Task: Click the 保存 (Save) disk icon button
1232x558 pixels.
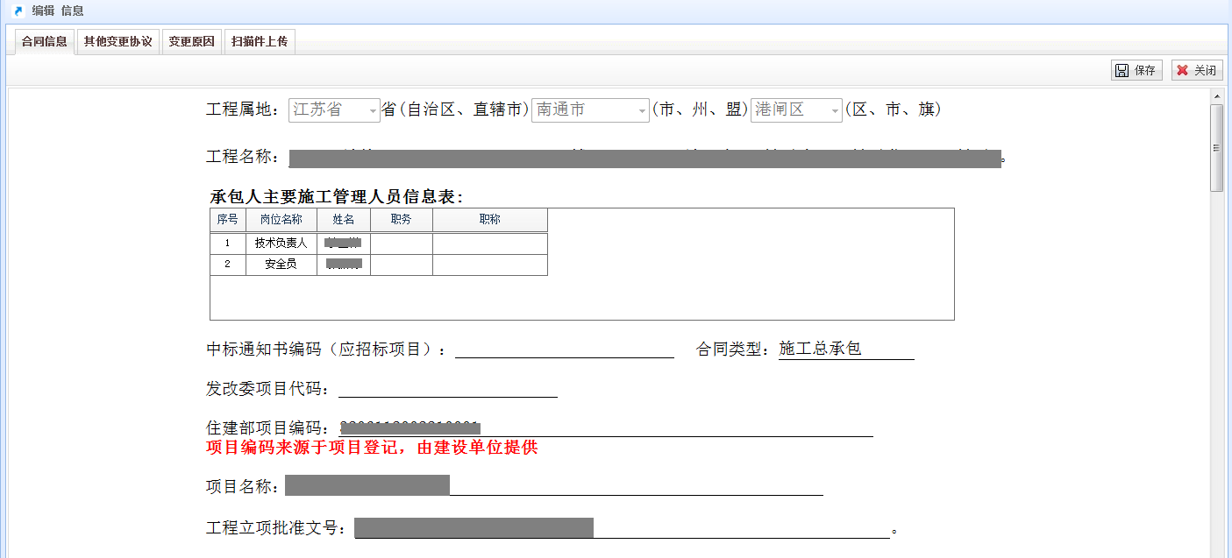Action: point(1136,70)
